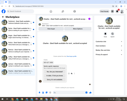Open the Chrome three-dot menu
127x101 pixels.
click(x=125, y=6)
